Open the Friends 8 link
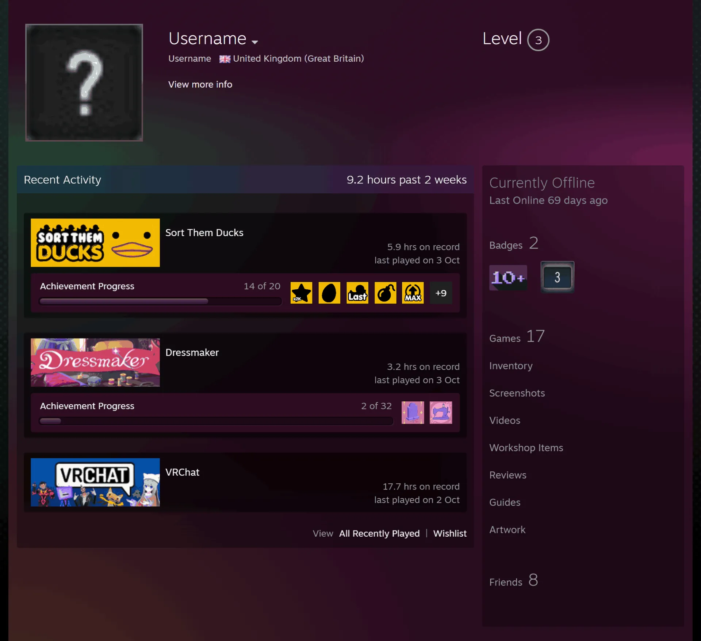701x641 pixels. click(x=514, y=580)
